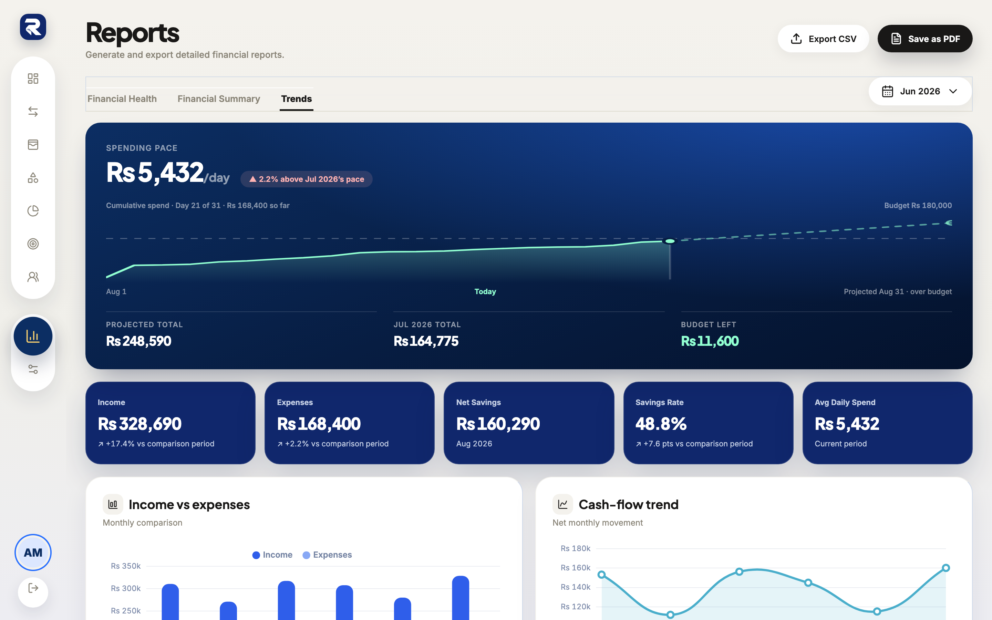992x620 pixels.
Task: Click the Savings Rate 48.8% card
Action: coord(708,423)
